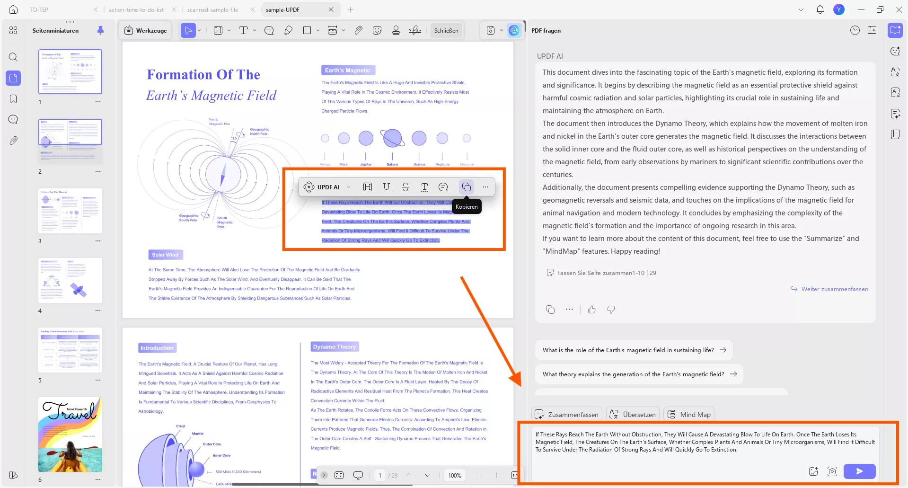Image resolution: width=908 pixels, height=488 pixels.
Task: Open the Werkzeuge tools menu
Action: 146,30
